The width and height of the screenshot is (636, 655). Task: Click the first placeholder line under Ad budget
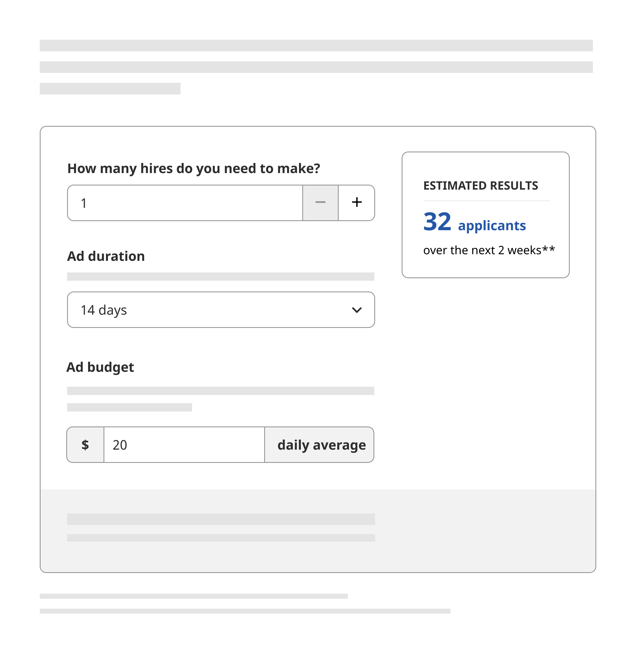click(221, 391)
